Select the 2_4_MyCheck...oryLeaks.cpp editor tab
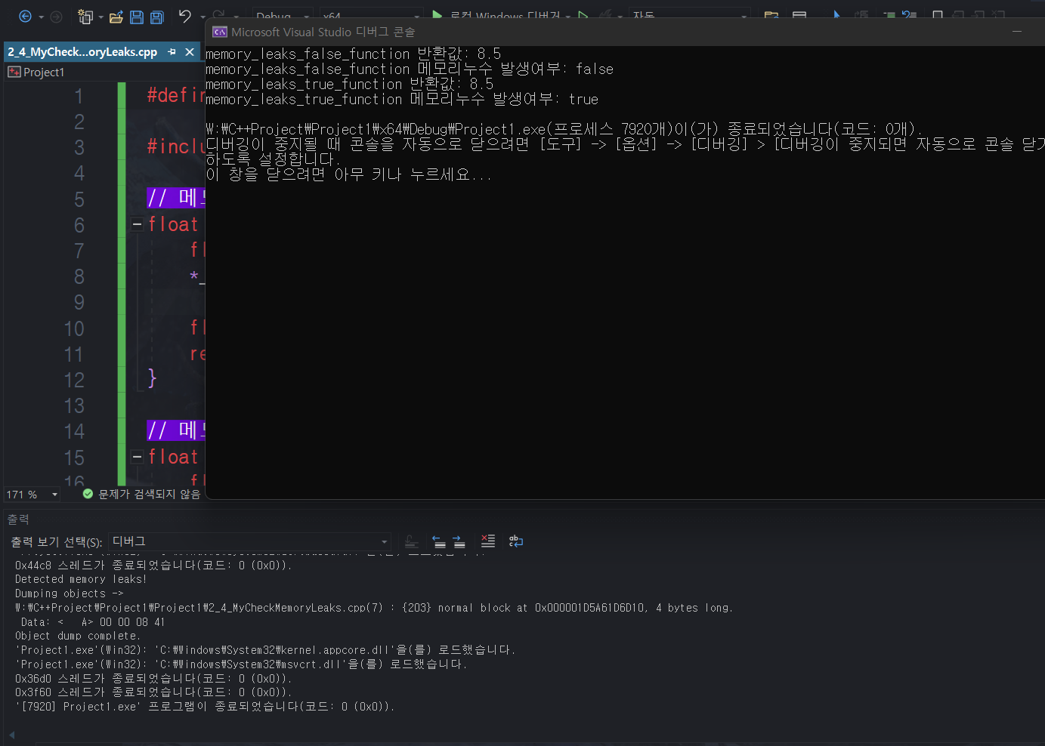1045x746 pixels. coord(82,52)
